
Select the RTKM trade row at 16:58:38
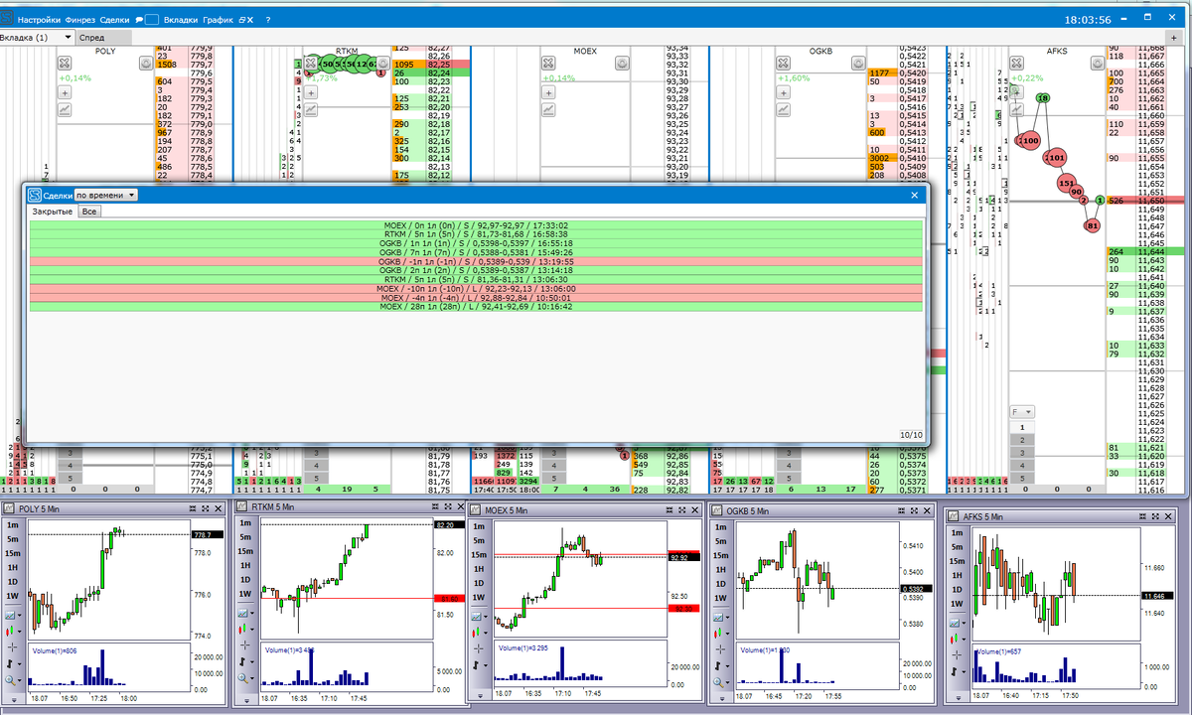(476, 234)
